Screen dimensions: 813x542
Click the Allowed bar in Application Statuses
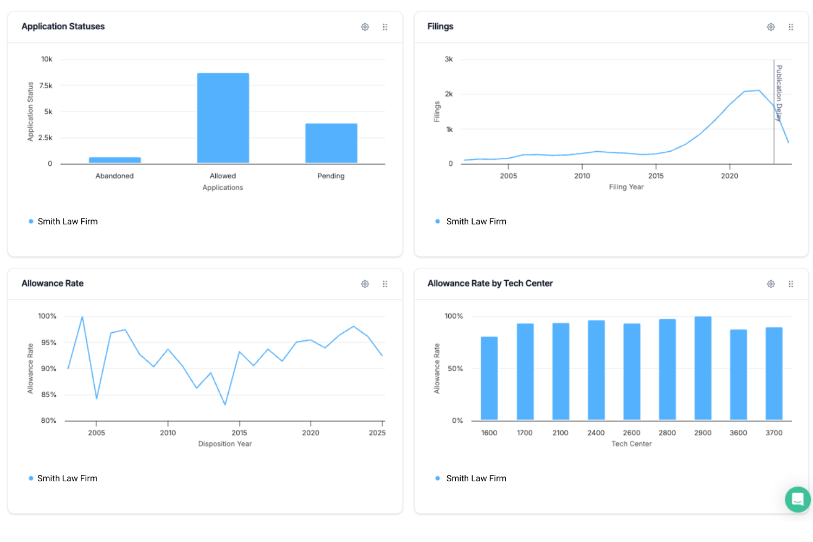click(223, 118)
